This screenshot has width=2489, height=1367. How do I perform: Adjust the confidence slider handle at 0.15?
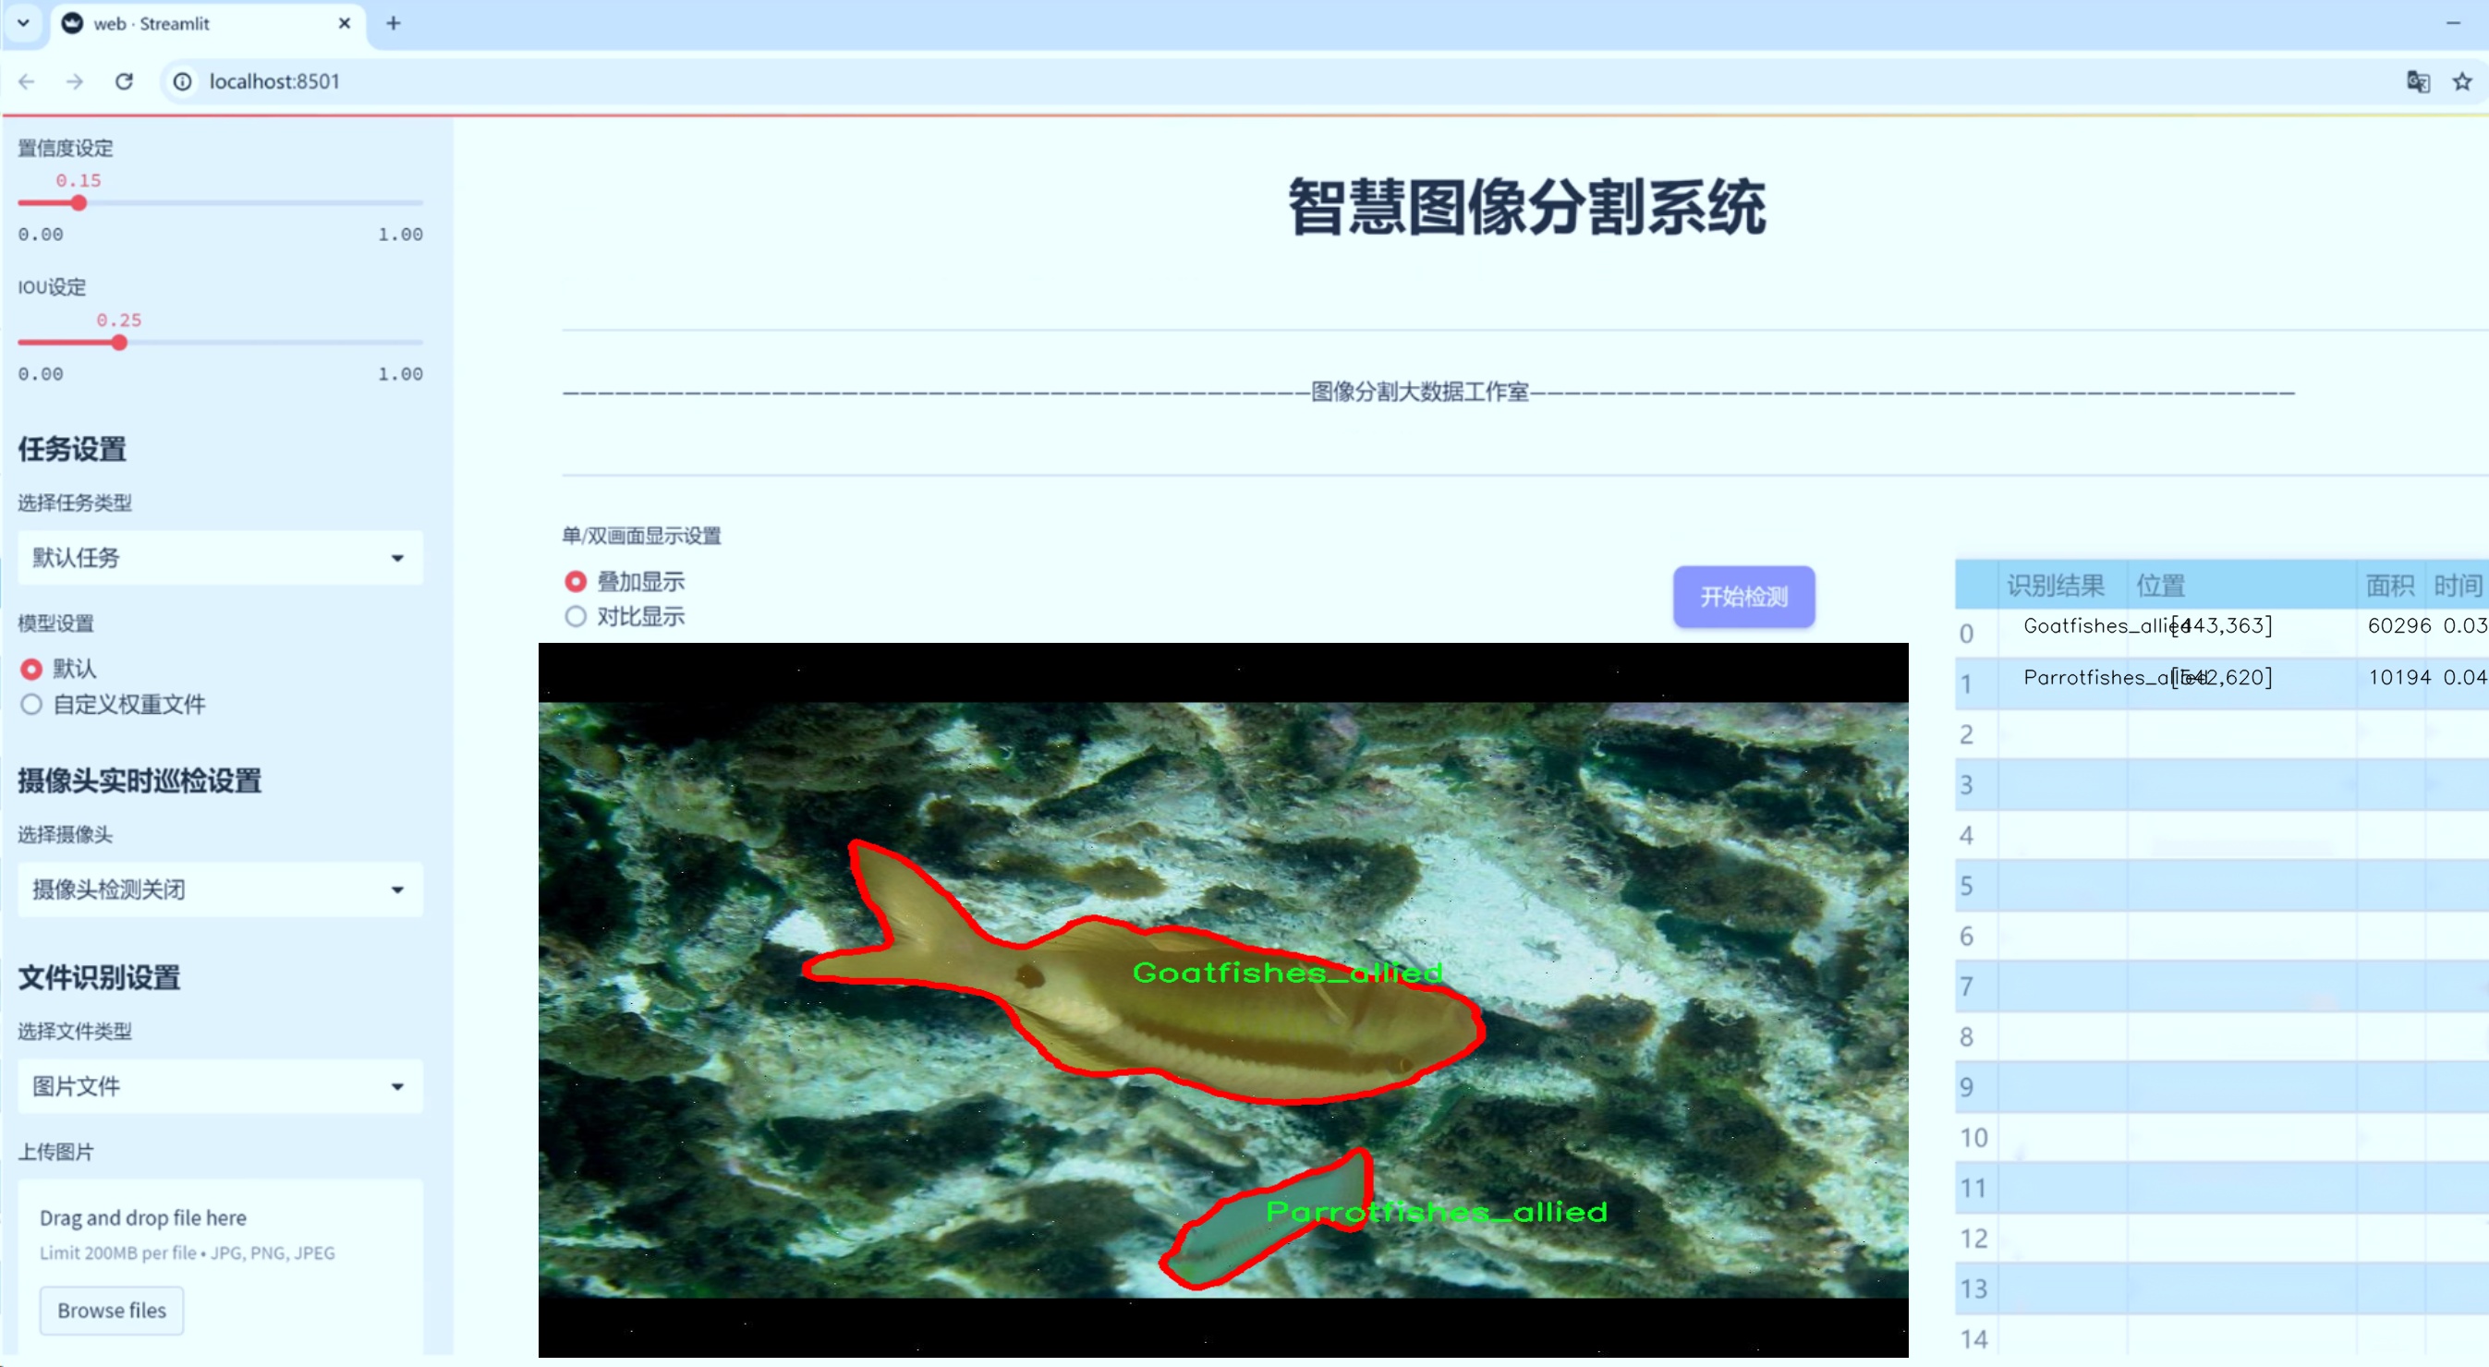point(79,203)
